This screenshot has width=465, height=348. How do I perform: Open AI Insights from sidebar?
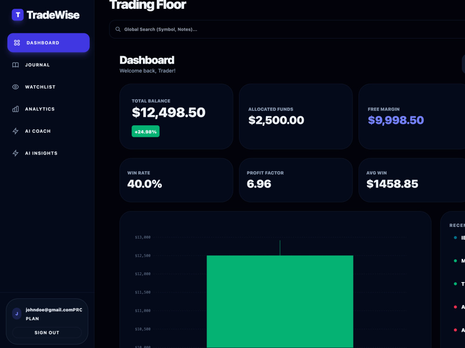(x=48, y=153)
